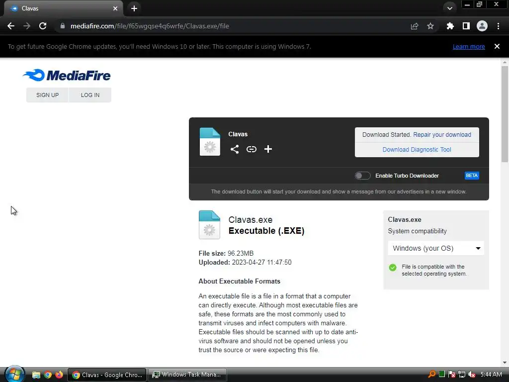The height and width of the screenshot is (382, 509).
Task: Click the network tray icon
Action: (462, 375)
